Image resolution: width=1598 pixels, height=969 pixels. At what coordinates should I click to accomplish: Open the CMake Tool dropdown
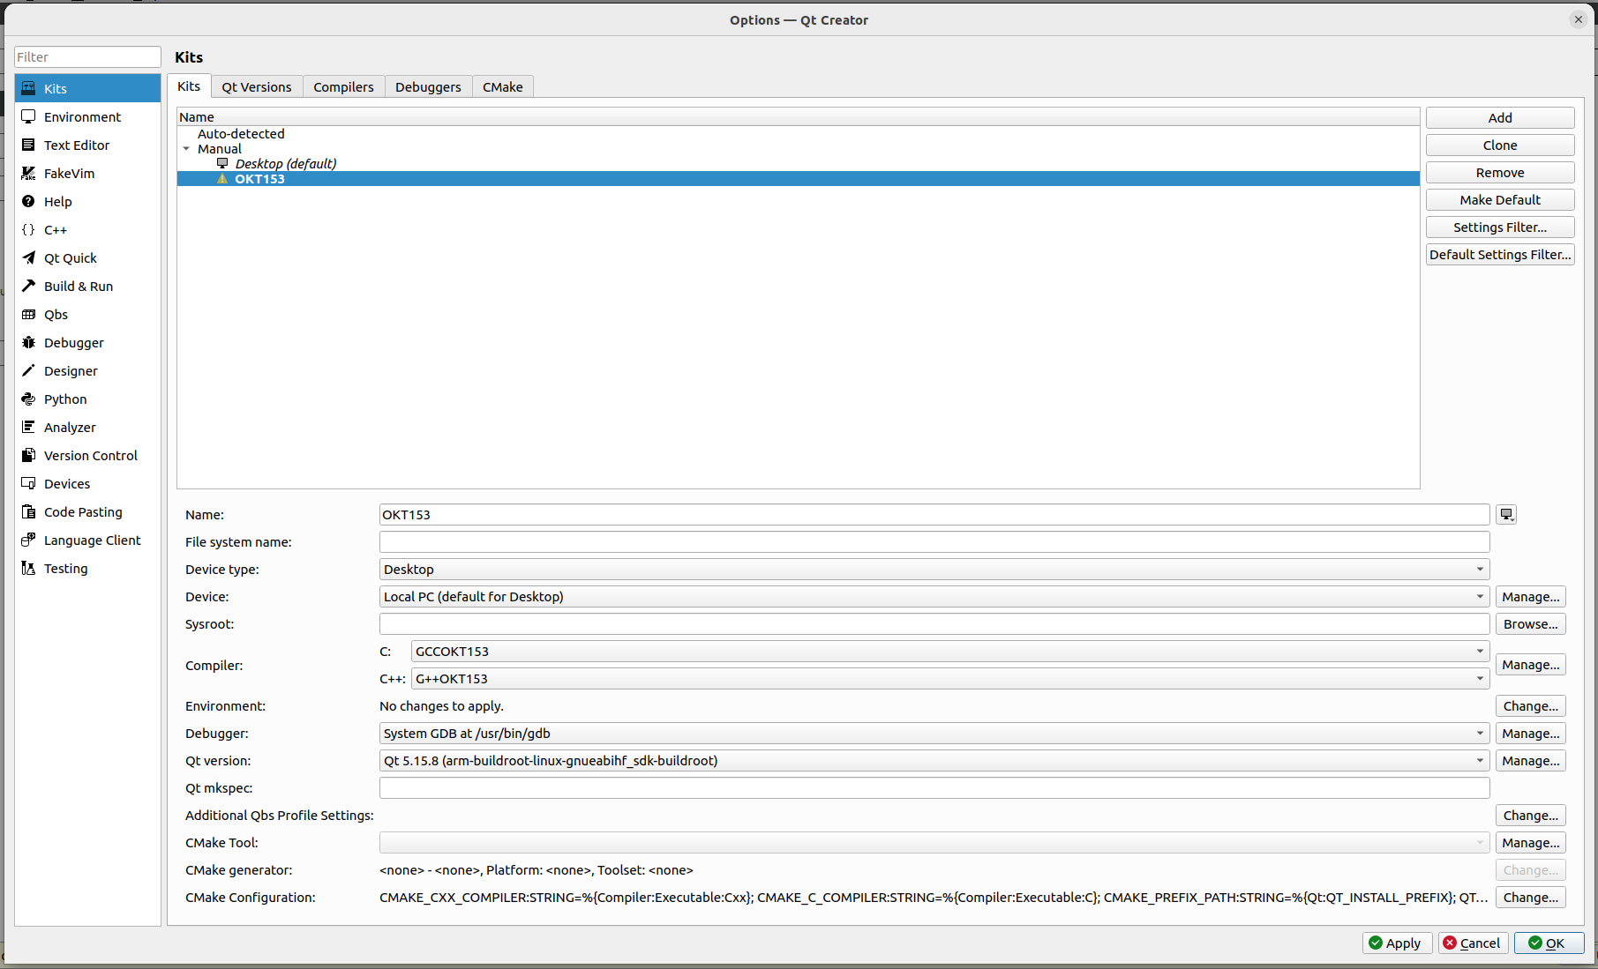tap(934, 843)
